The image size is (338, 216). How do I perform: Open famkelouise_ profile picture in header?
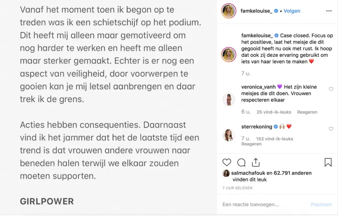click(229, 11)
